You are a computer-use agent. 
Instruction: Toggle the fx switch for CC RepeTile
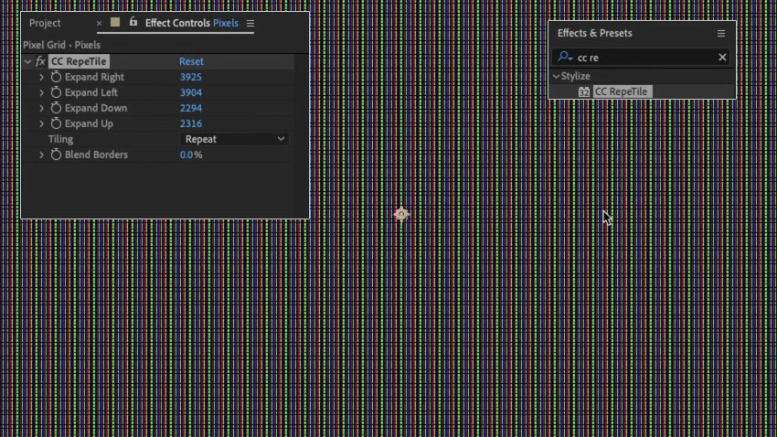pyautogui.click(x=40, y=61)
